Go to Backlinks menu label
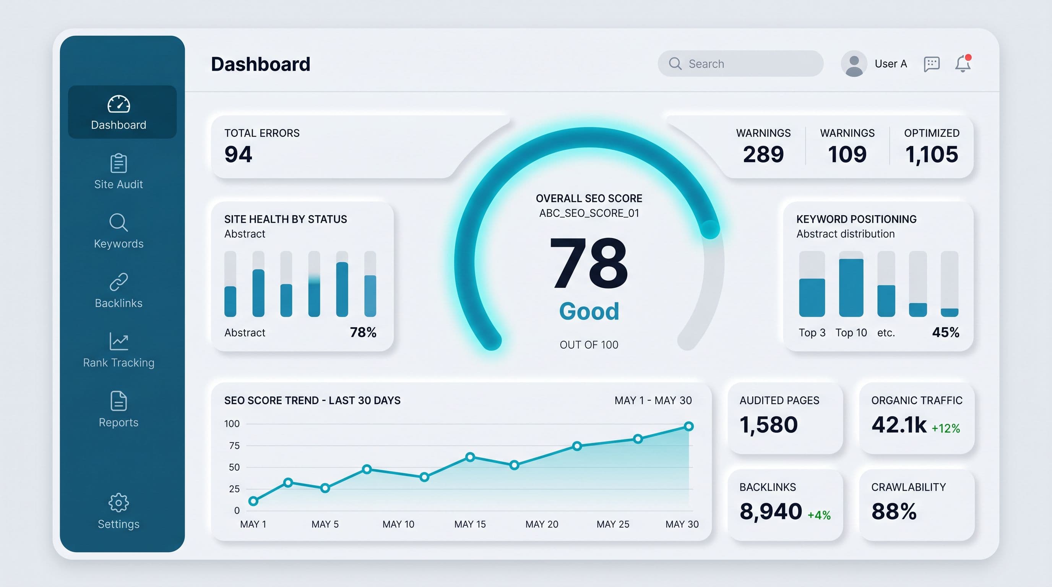 [x=119, y=303]
